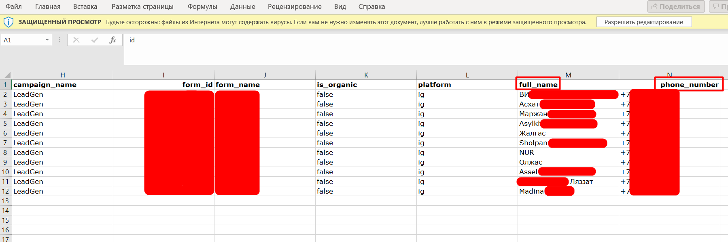This screenshot has width=728, height=242.
Task: Select the phone_number header cell
Action: point(689,85)
